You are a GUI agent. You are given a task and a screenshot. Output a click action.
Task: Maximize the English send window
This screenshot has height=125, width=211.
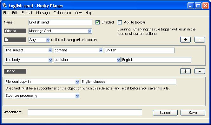pos(198,6)
